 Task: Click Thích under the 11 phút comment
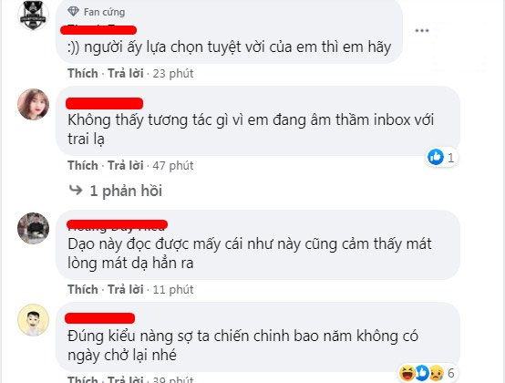click(x=83, y=290)
